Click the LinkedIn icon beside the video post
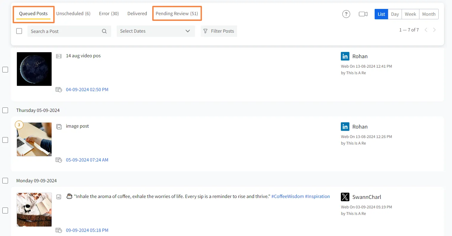This screenshot has height=236, width=452. tap(345, 56)
